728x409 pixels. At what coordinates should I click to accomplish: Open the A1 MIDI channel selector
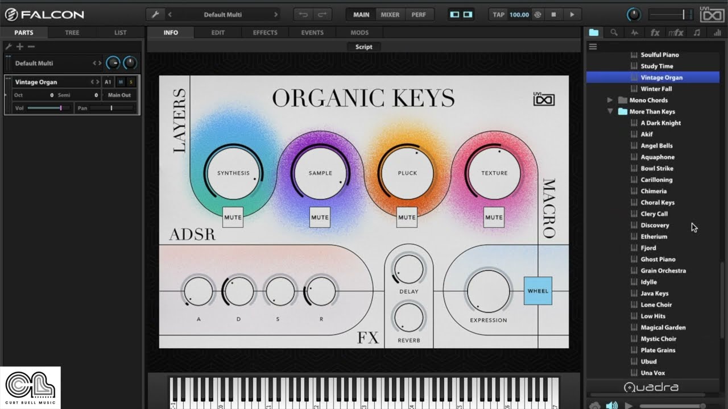point(108,82)
